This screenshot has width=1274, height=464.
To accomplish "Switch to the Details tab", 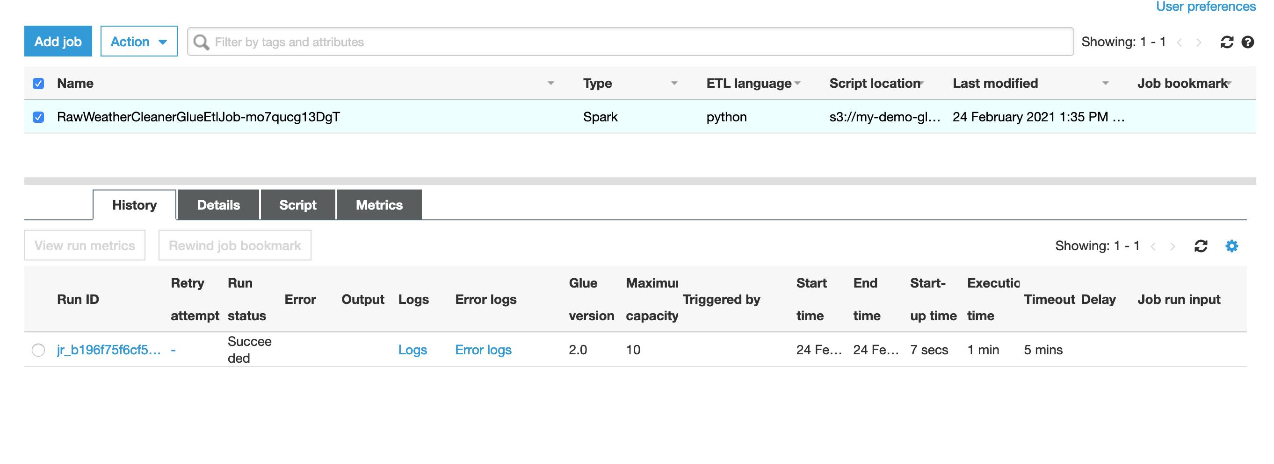I will tap(218, 205).
